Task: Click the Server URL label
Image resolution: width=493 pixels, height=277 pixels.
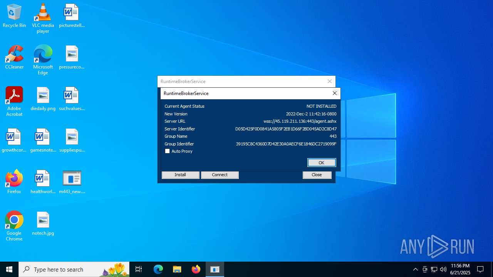Action: 175,121
